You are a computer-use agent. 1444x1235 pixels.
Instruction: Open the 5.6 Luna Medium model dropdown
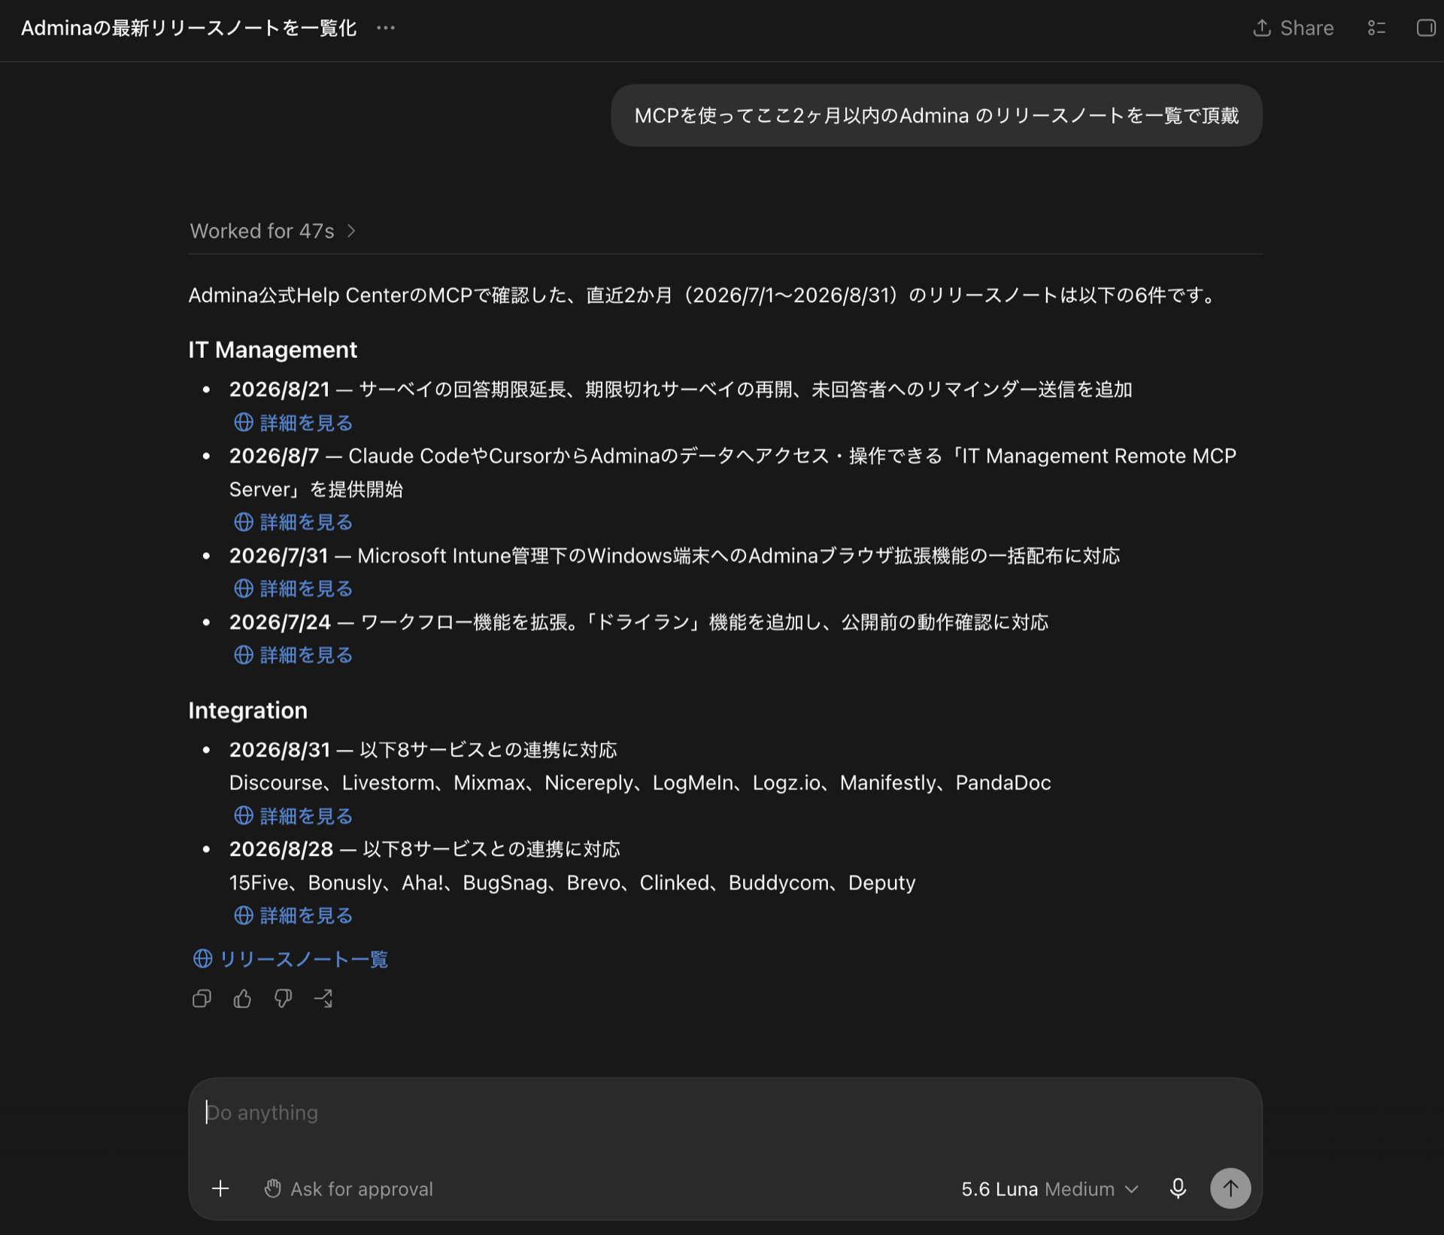tap(1050, 1189)
